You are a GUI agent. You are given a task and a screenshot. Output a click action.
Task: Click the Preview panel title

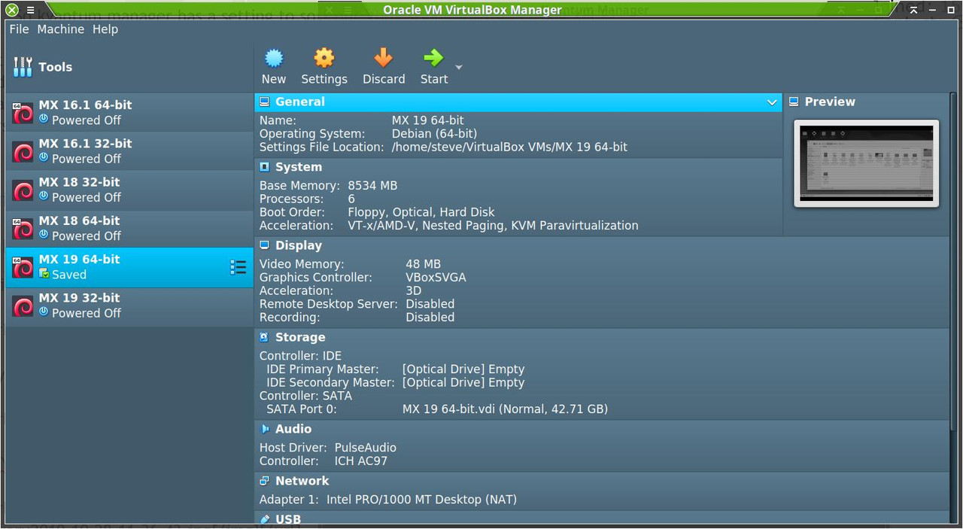pos(830,102)
